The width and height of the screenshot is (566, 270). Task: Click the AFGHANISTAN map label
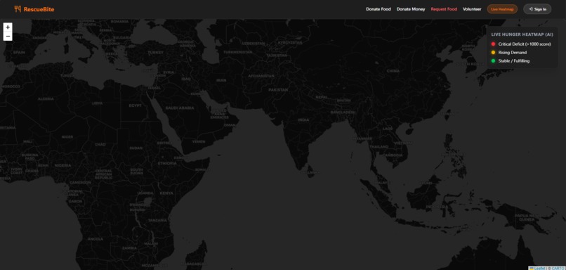click(x=261, y=76)
